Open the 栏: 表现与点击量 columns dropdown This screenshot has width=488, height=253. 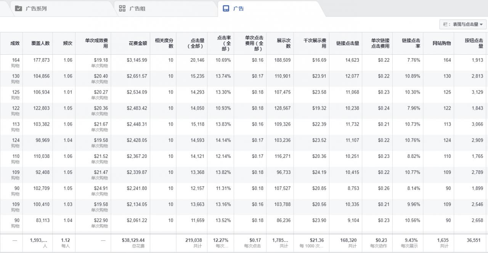[x=463, y=24]
